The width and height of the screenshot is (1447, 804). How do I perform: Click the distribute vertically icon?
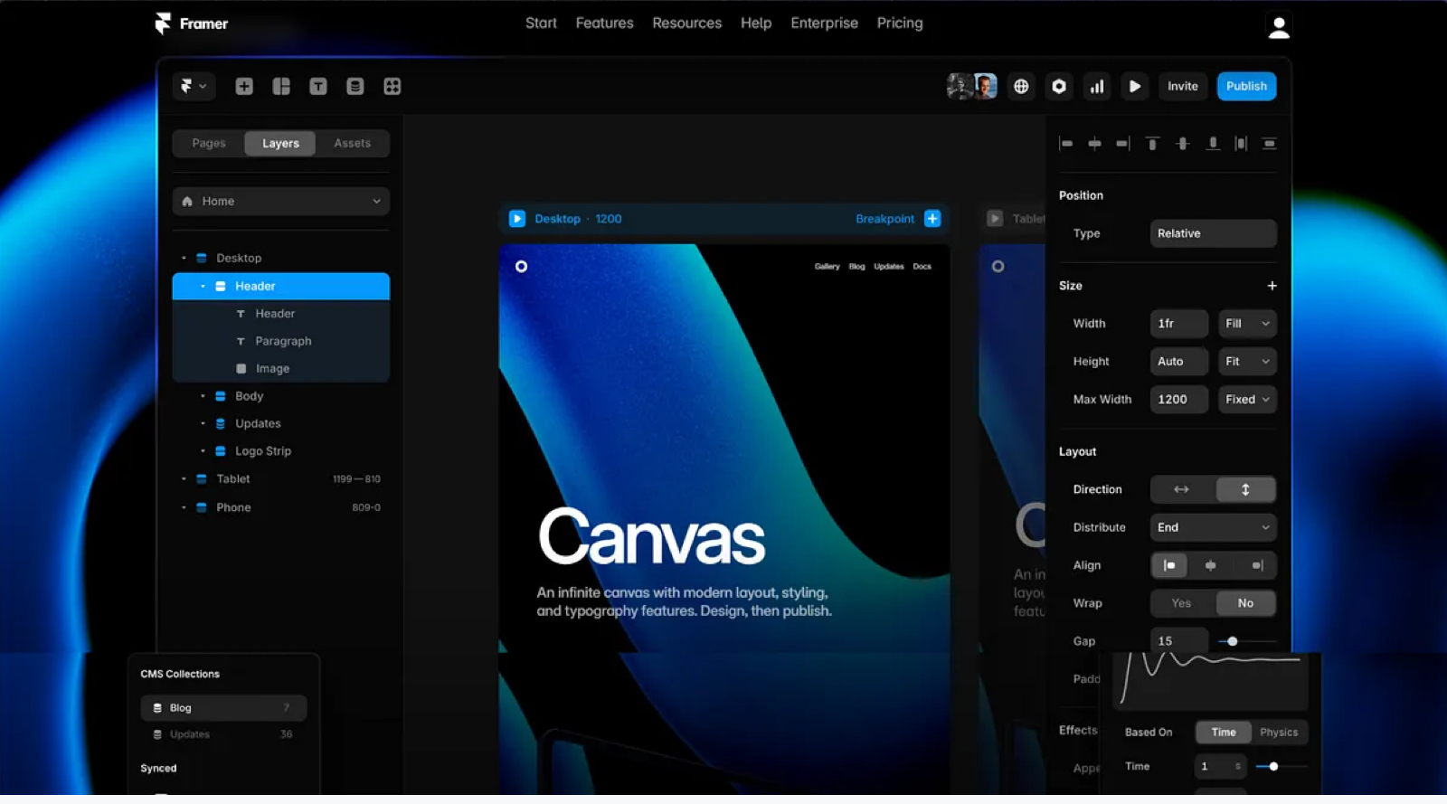point(1270,143)
